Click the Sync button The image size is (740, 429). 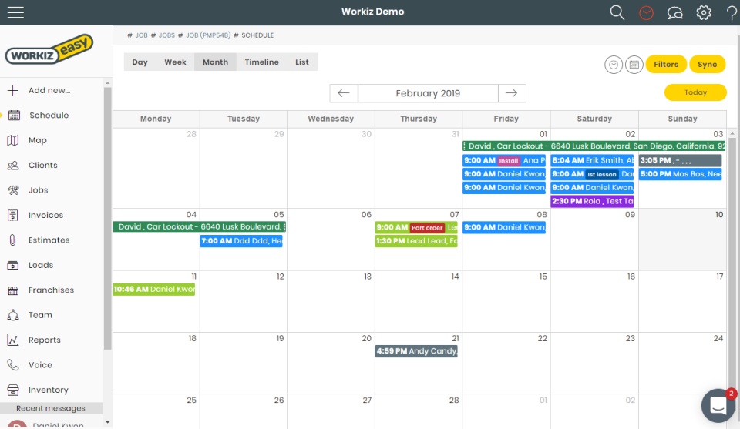click(x=707, y=64)
